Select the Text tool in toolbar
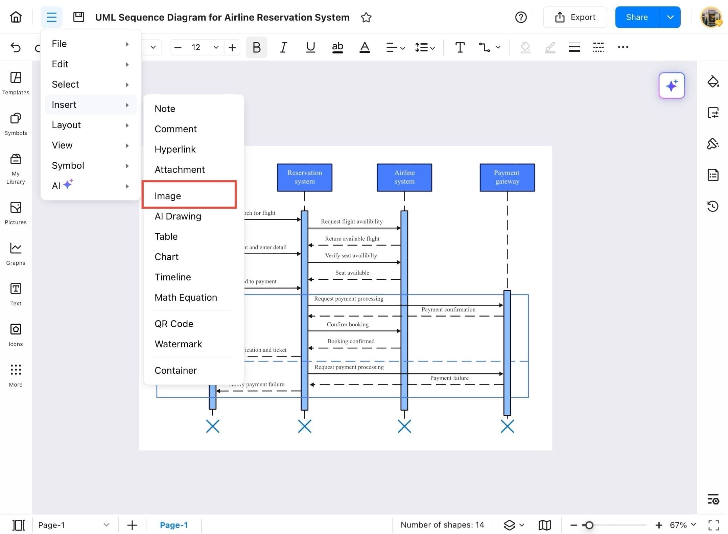The height and width of the screenshot is (534, 728). click(460, 47)
